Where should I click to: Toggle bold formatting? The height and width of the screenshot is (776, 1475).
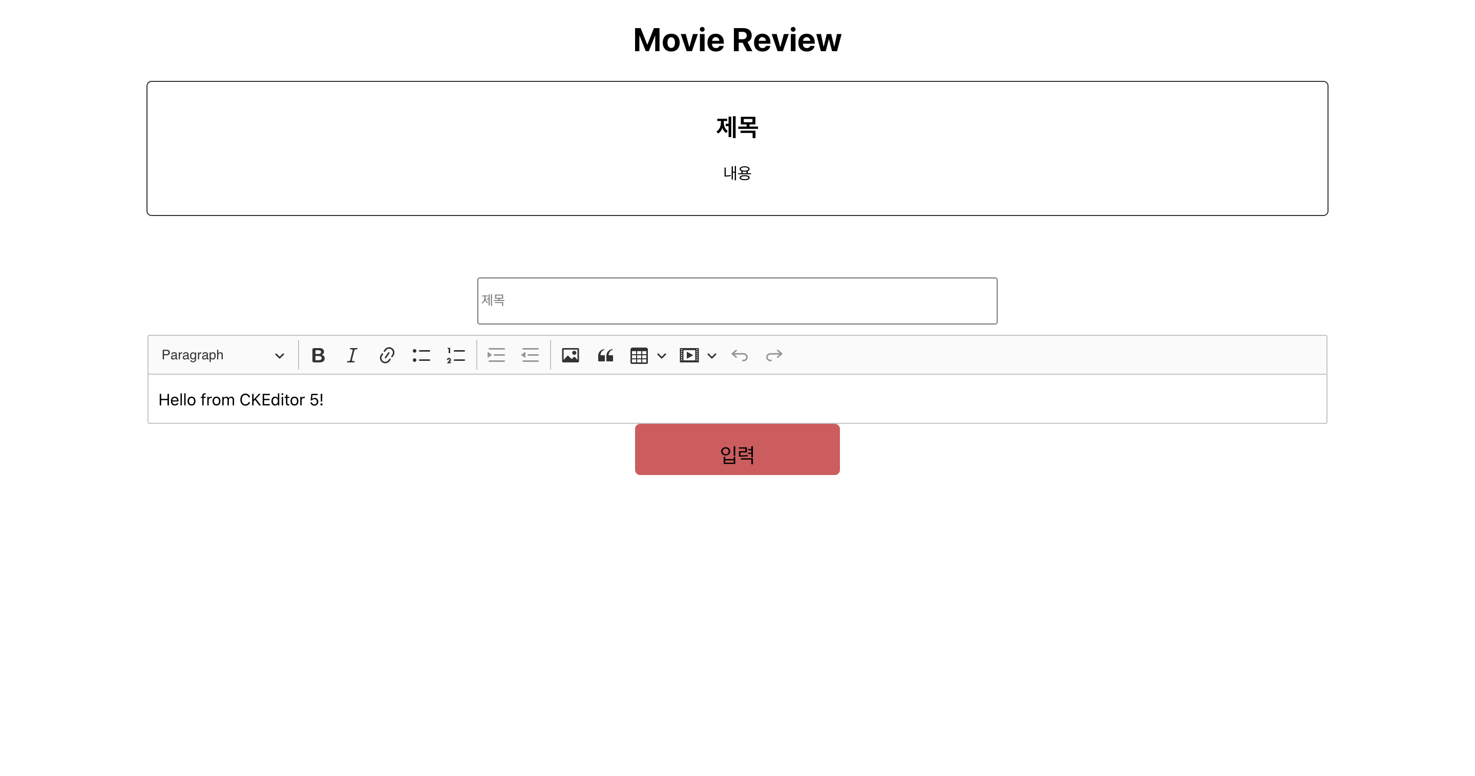coord(319,355)
